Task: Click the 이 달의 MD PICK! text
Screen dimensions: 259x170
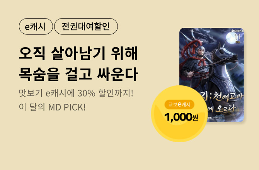Action: [52, 107]
